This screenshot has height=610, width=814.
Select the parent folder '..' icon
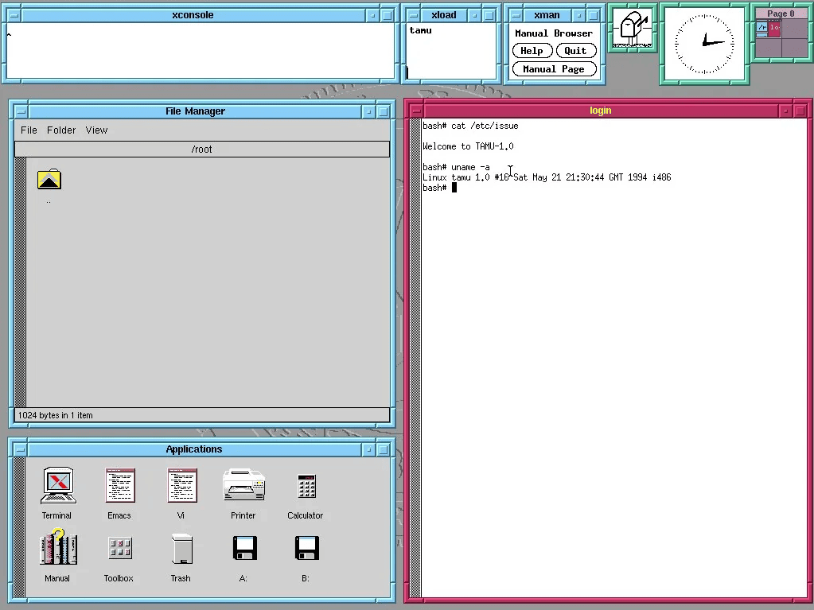[49, 179]
